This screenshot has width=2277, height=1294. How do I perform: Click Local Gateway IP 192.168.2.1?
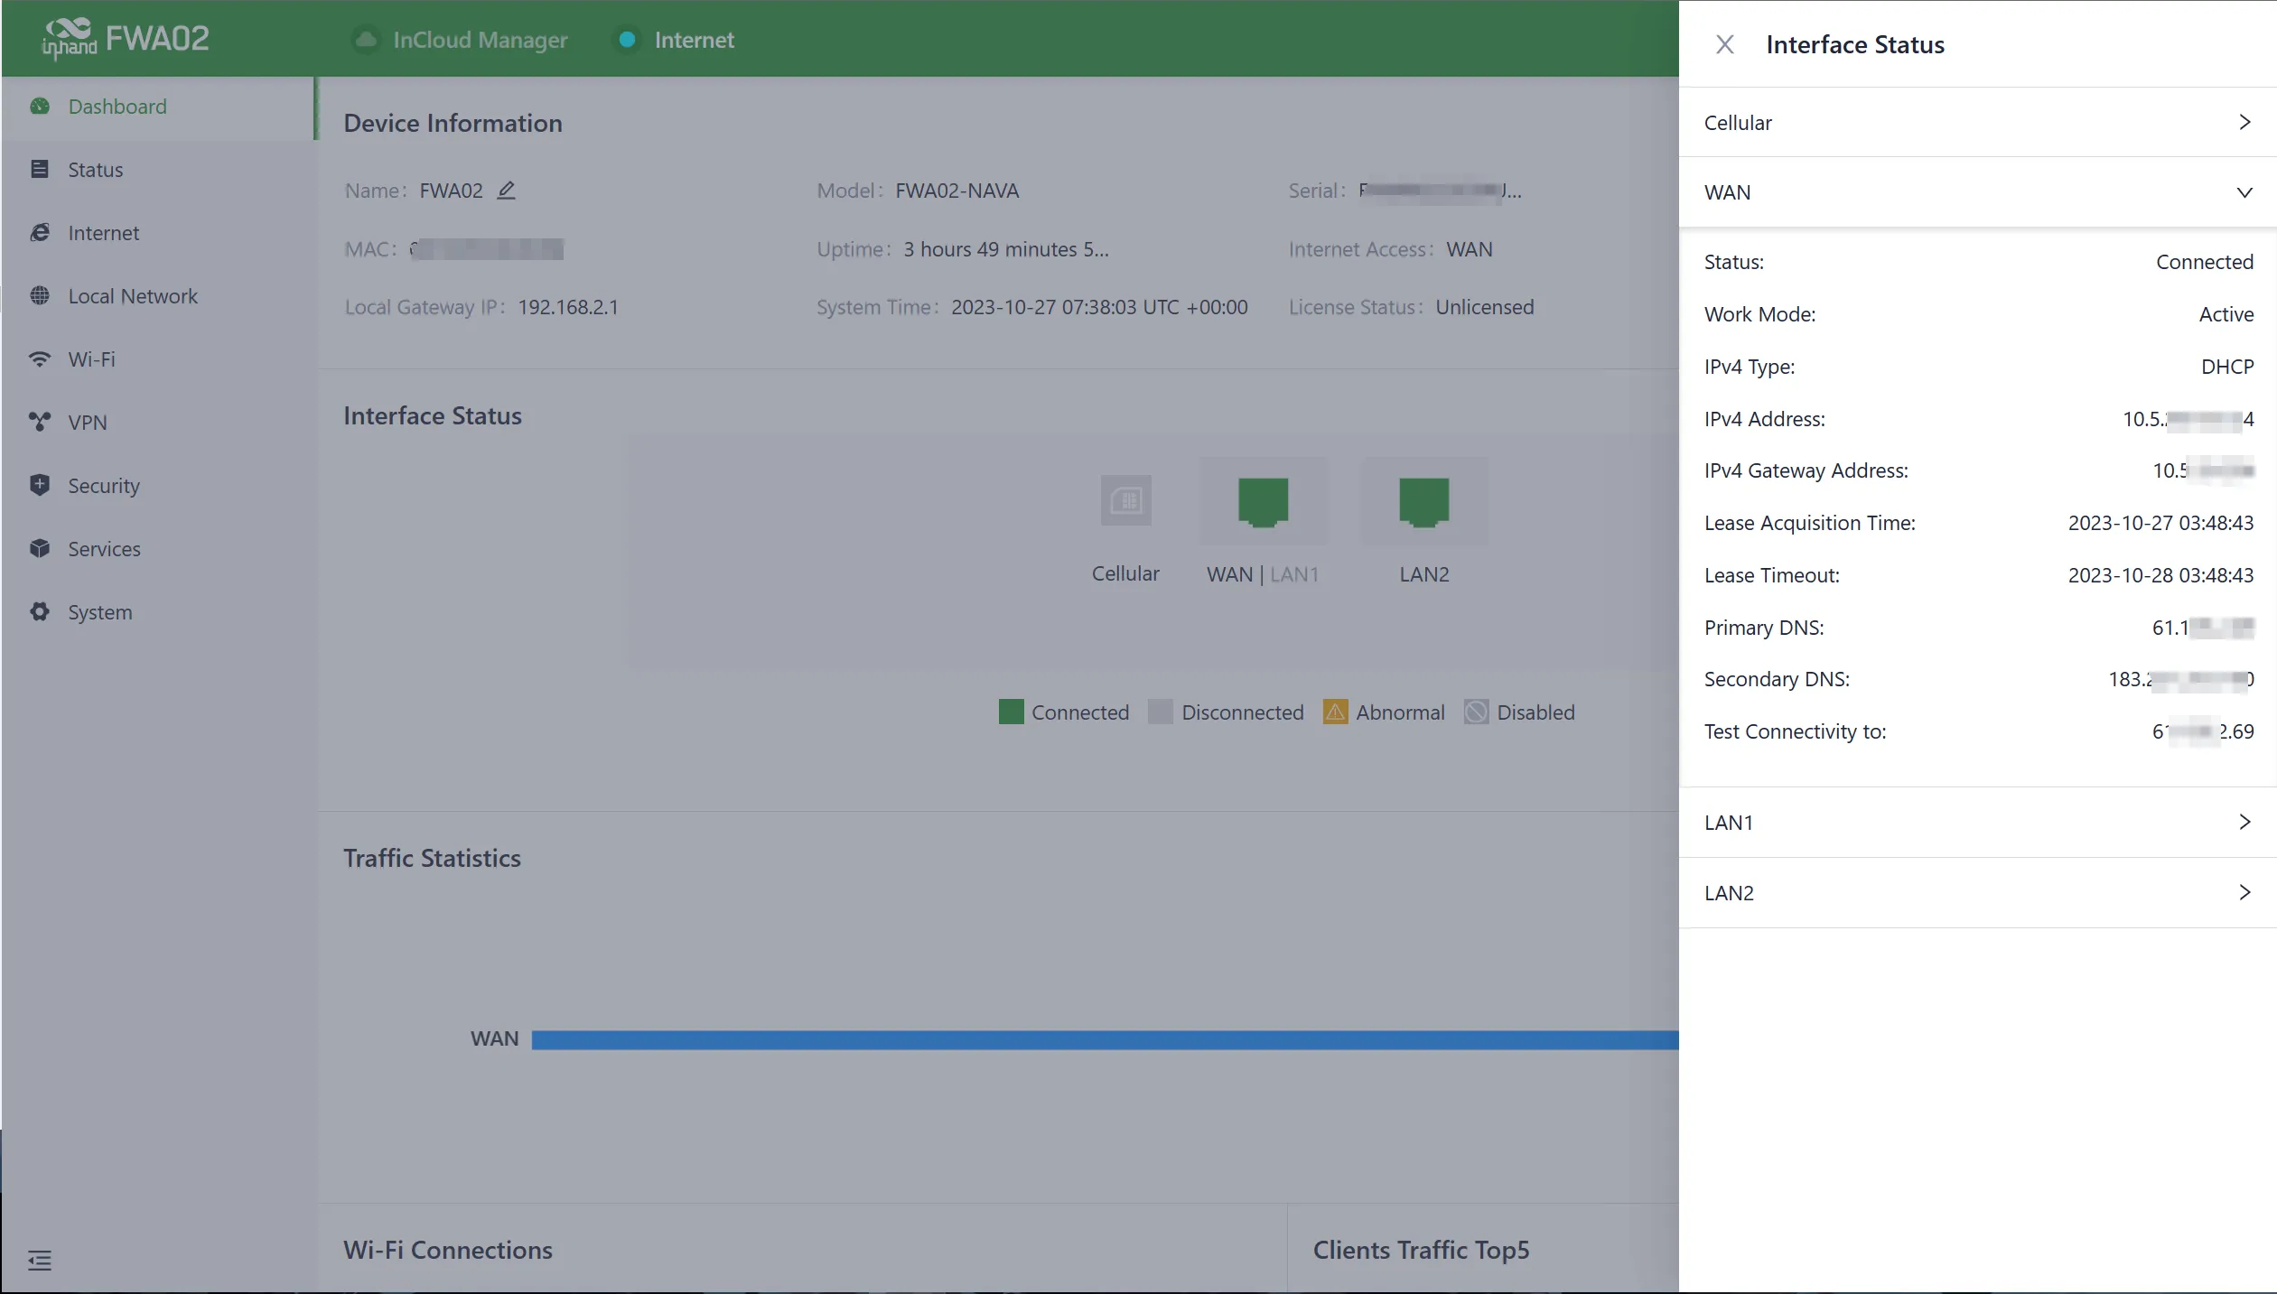[x=568, y=307]
